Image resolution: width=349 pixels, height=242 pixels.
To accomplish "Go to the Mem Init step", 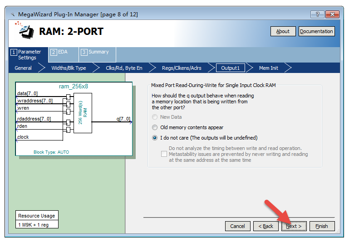I will [x=268, y=68].
